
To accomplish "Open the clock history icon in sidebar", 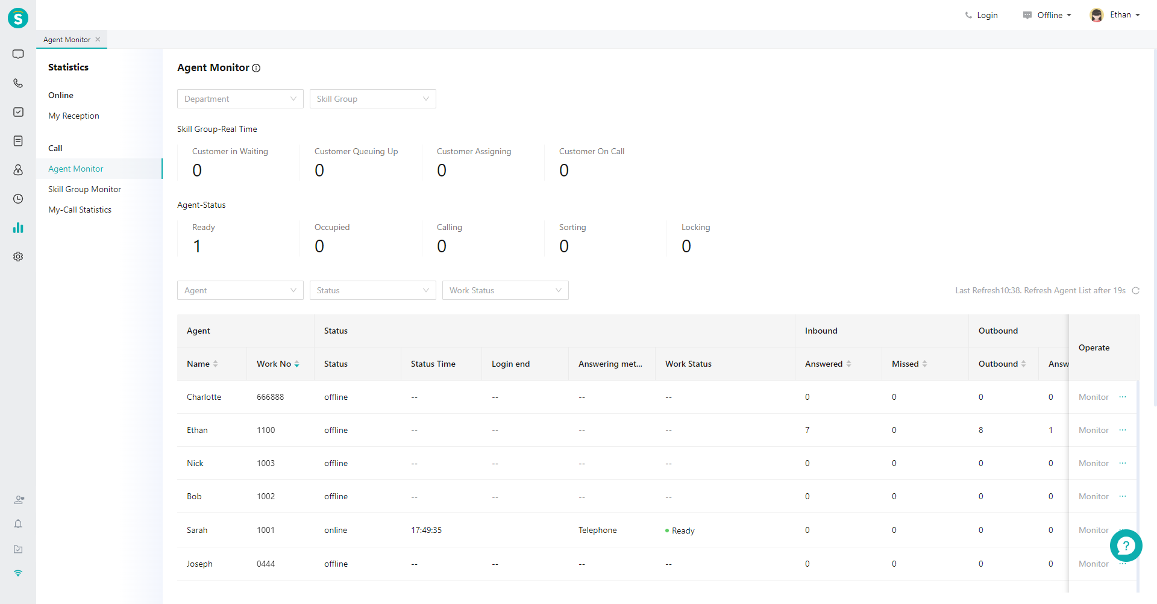I will (18, 199).
